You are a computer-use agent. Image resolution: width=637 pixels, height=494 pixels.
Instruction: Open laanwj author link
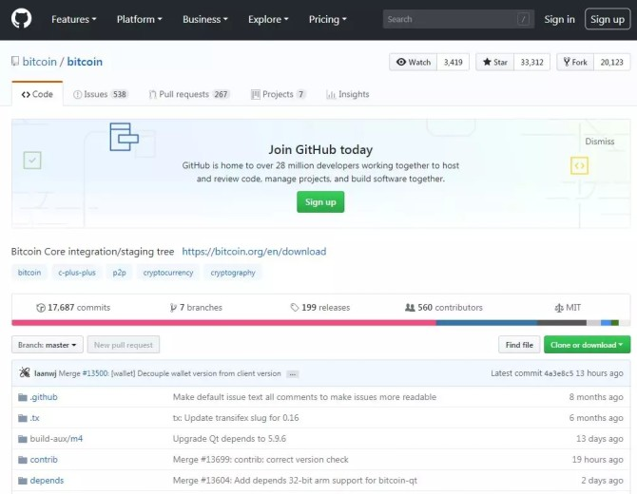(x=45, y=373)
